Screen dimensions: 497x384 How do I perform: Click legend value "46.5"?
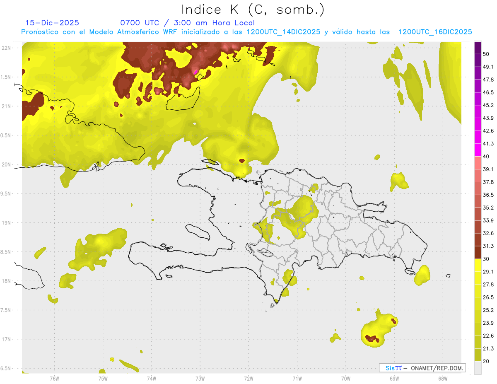pyautogui.click(x=488, y=92)
